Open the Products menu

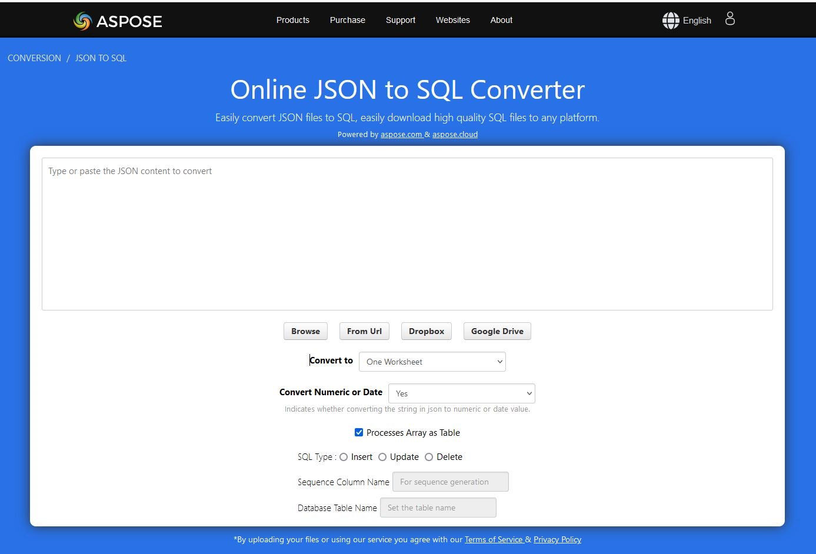click(x=293, y=20)
